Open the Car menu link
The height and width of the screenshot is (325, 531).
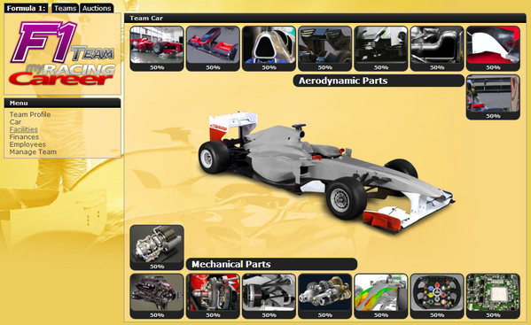(x=15, y=121)
